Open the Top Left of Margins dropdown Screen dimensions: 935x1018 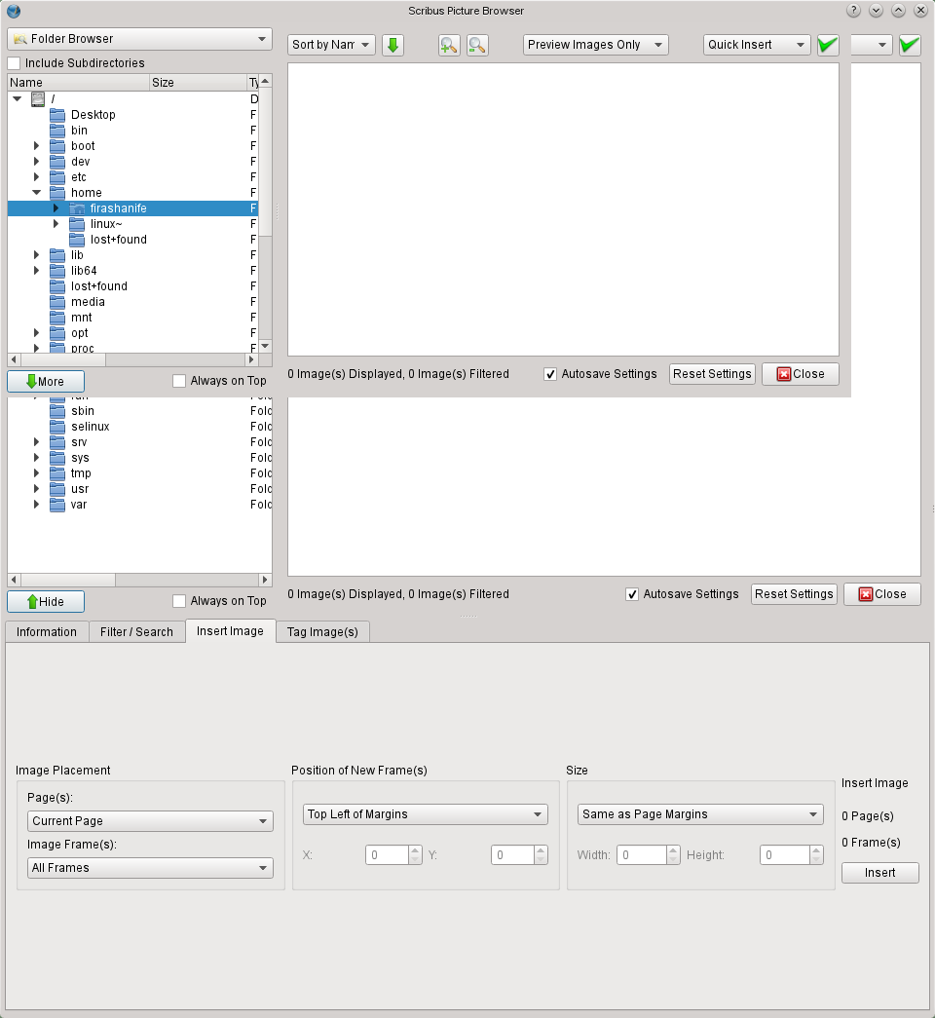click(426, 814)
